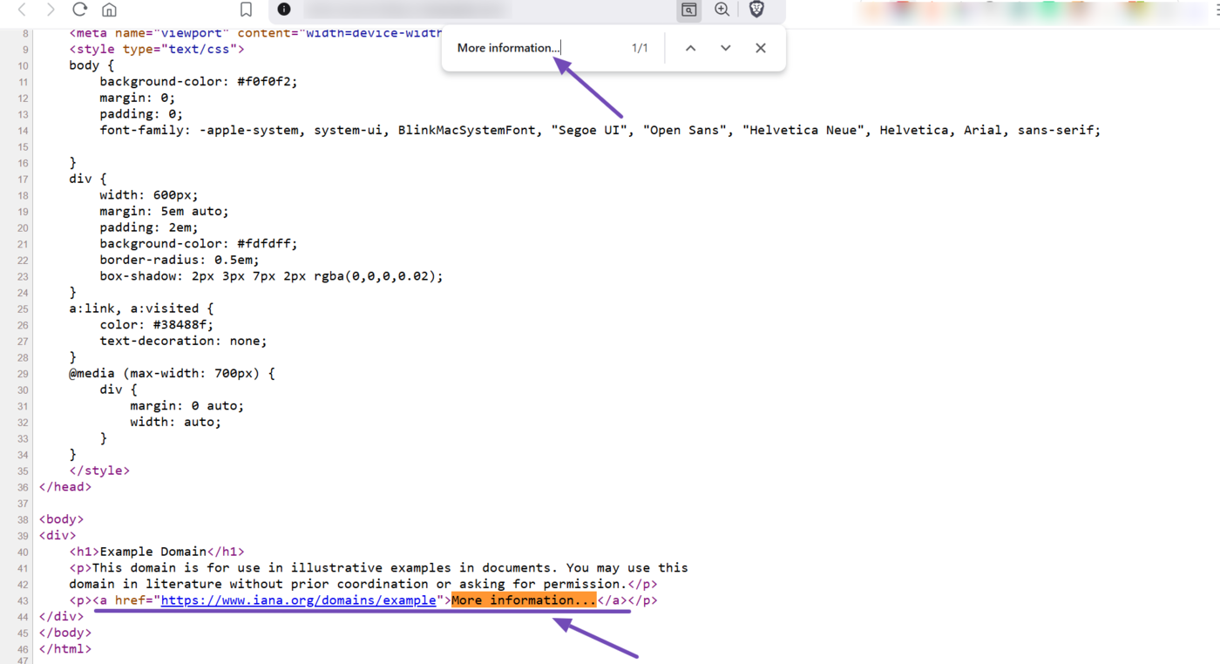The height and width of the screenshot is (664, 1220).
Task: Click the 1/1 match counter
Action: 640,48
